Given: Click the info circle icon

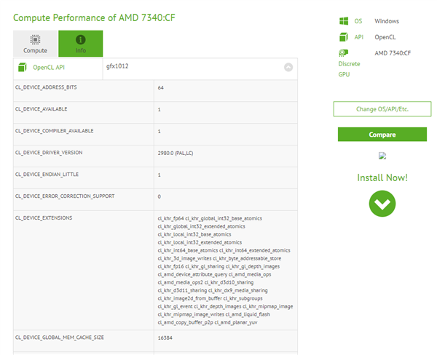Looking at the screenshot, I should pos(81,39).
